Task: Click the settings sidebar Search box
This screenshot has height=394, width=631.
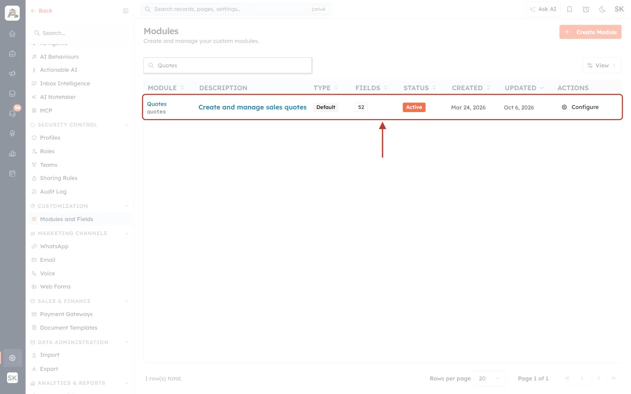Action: [x=80, y=33]
